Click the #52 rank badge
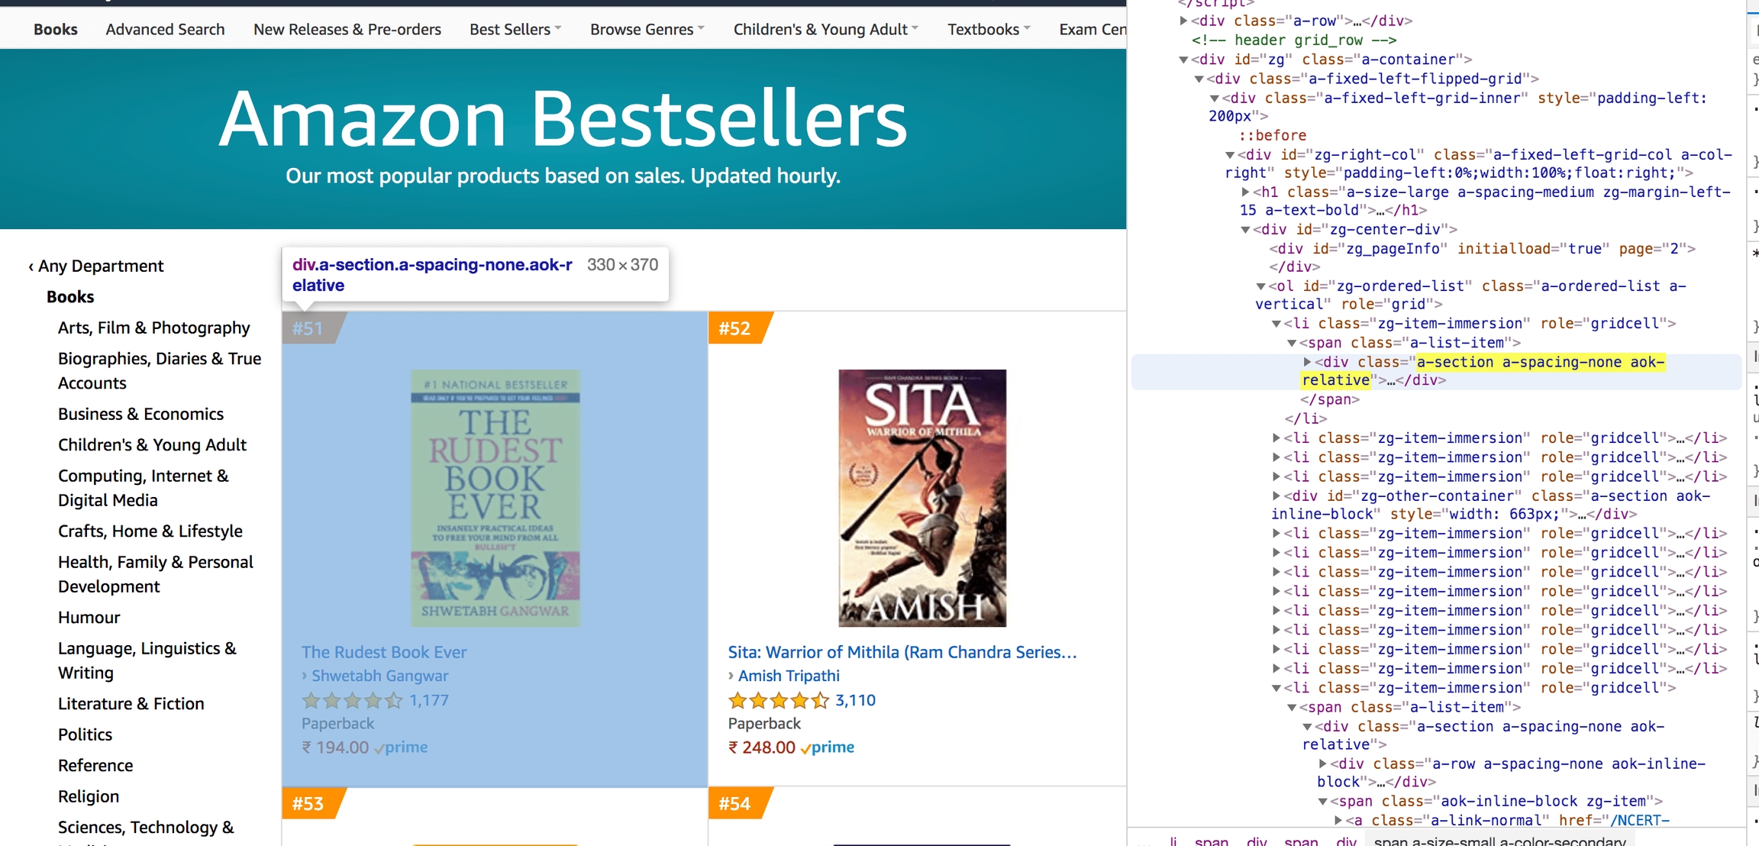1759x846 pixels. tap(734, 328)
